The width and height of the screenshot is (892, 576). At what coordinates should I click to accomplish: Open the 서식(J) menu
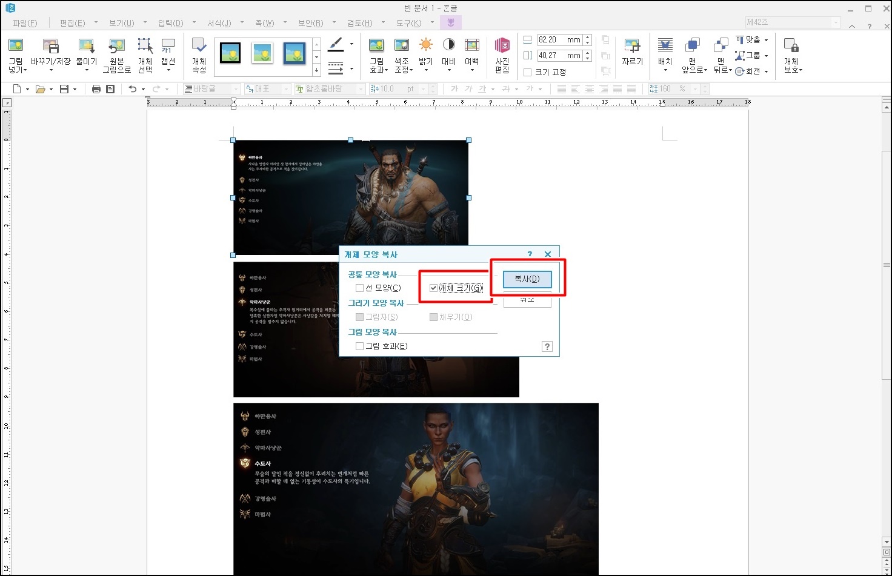(219, 23)
